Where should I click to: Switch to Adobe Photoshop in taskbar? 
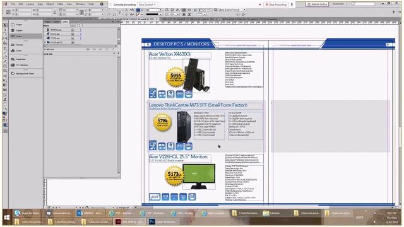click(x=163, y=221)
